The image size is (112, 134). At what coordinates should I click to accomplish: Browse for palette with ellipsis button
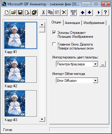(x=102, y=64)
